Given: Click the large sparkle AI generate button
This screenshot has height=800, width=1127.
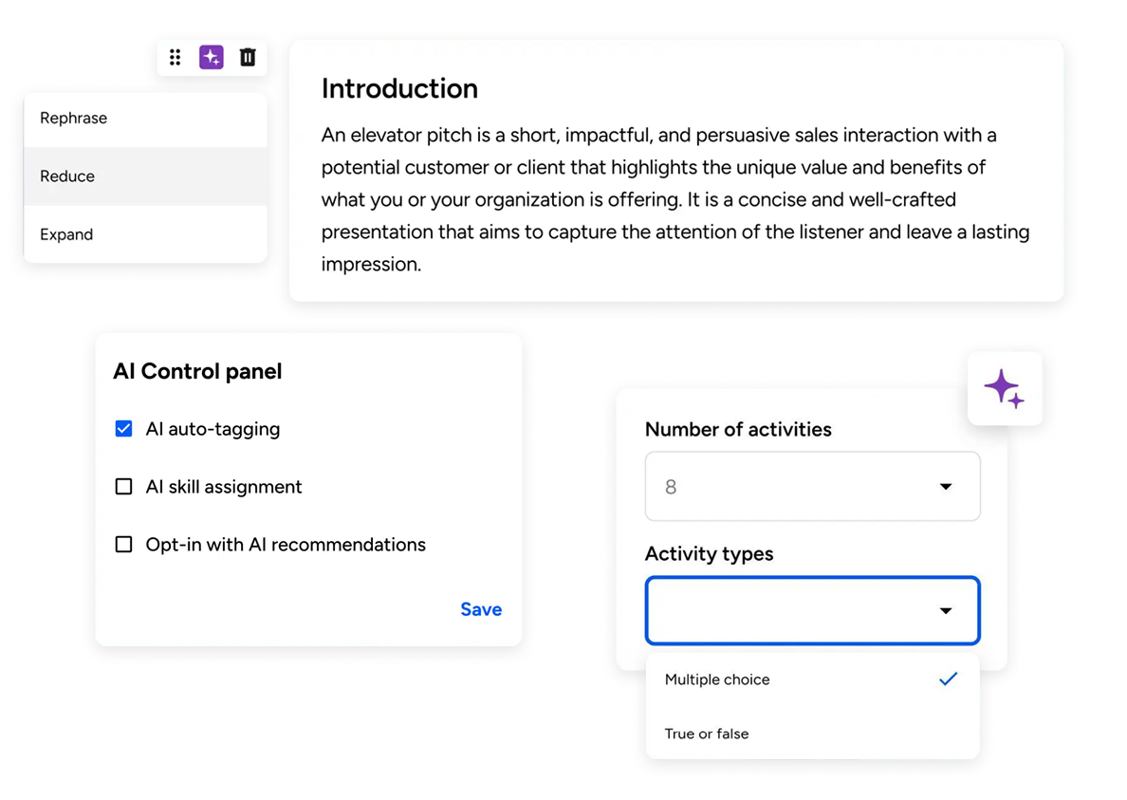Looking at the screenshot, I should pos(1004,389).
